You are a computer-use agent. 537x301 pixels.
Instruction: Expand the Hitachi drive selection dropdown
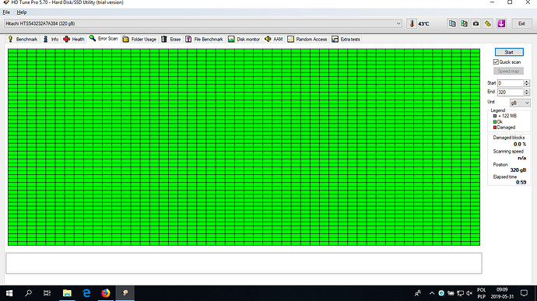coord(398,23)
